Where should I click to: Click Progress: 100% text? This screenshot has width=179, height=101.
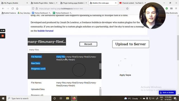pos(38,69)
